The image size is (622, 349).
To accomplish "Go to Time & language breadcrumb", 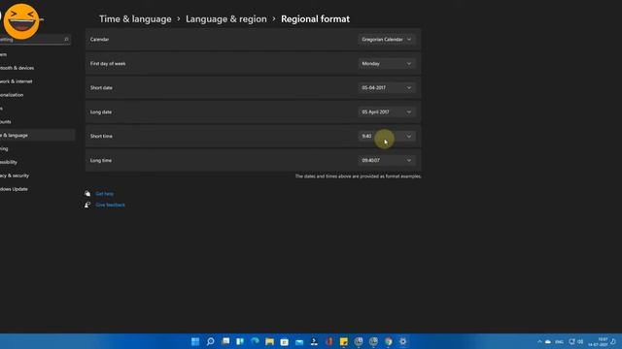I will [x=135, y=19].
